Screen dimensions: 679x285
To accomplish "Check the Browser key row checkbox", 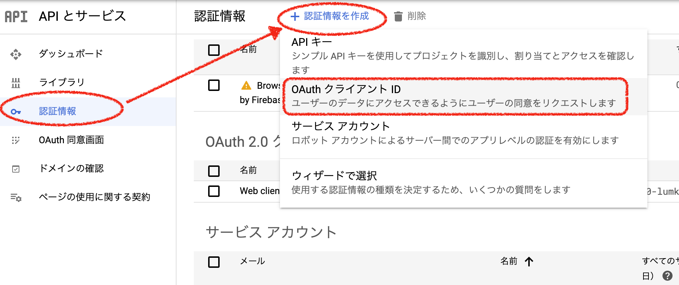I will coord(214,85).
